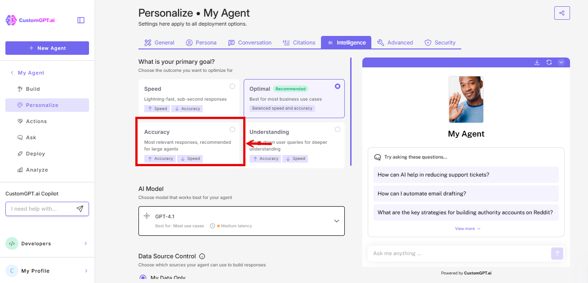
Task: Refresh the agent chat preview
Action: [549, 62]
